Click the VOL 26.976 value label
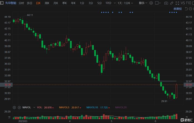The width and height of the screenshot is (194, 123). [45, 108]
